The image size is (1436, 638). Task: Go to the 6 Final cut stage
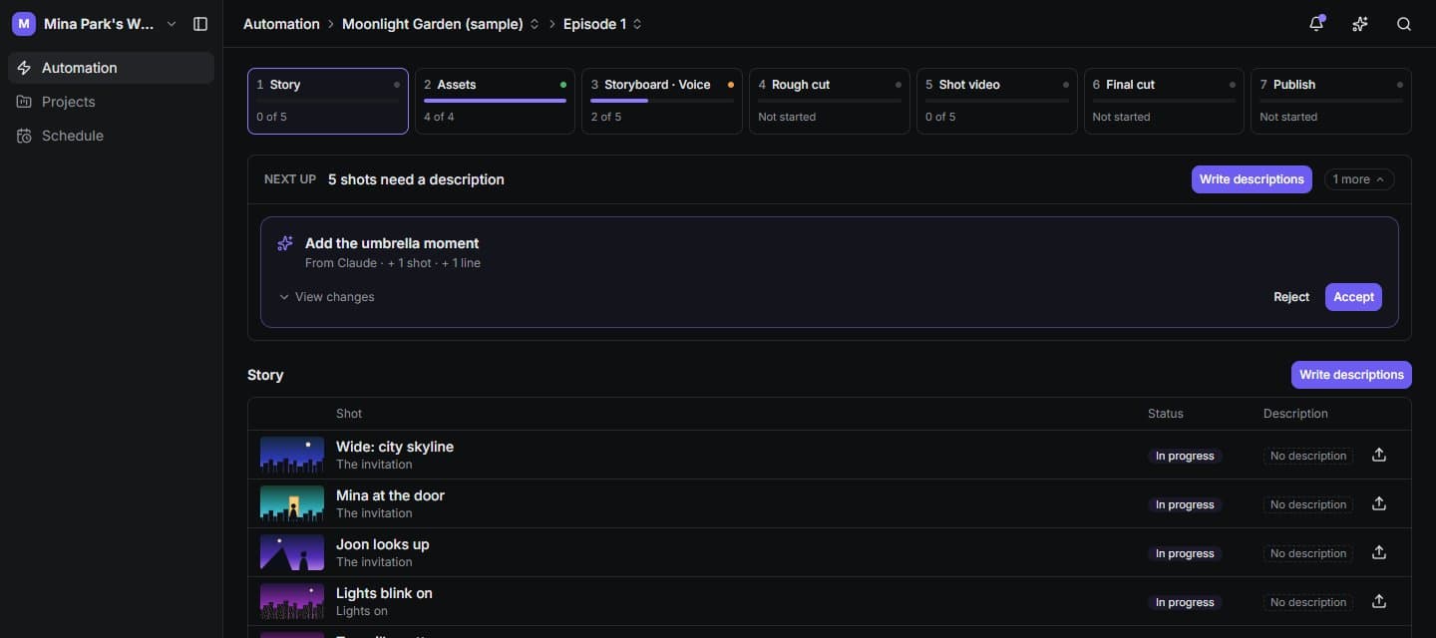click(x=1164, y=101)
